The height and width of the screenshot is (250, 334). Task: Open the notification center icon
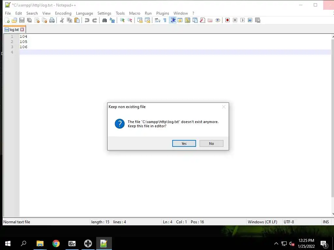pyautogui.click(x=324, y=243)
